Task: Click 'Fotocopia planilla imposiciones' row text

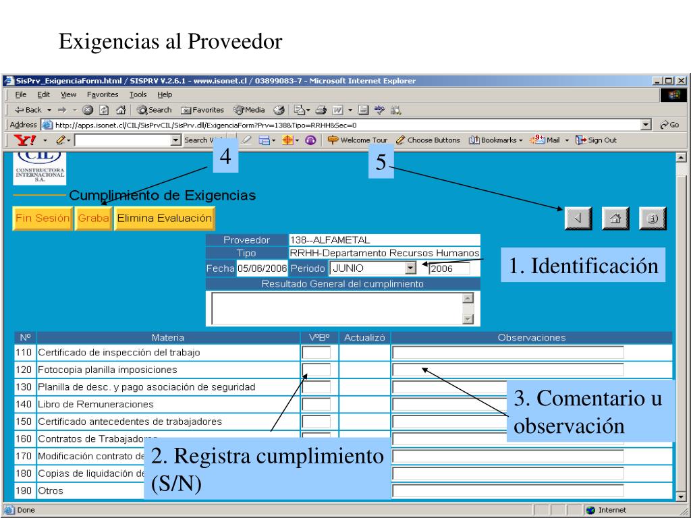Action: click(107, 370)
